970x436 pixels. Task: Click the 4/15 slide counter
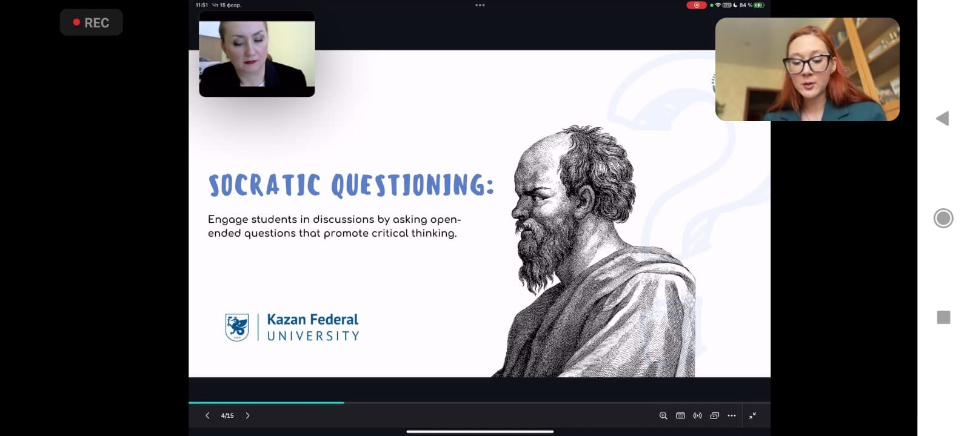click(x=227, y=415)
